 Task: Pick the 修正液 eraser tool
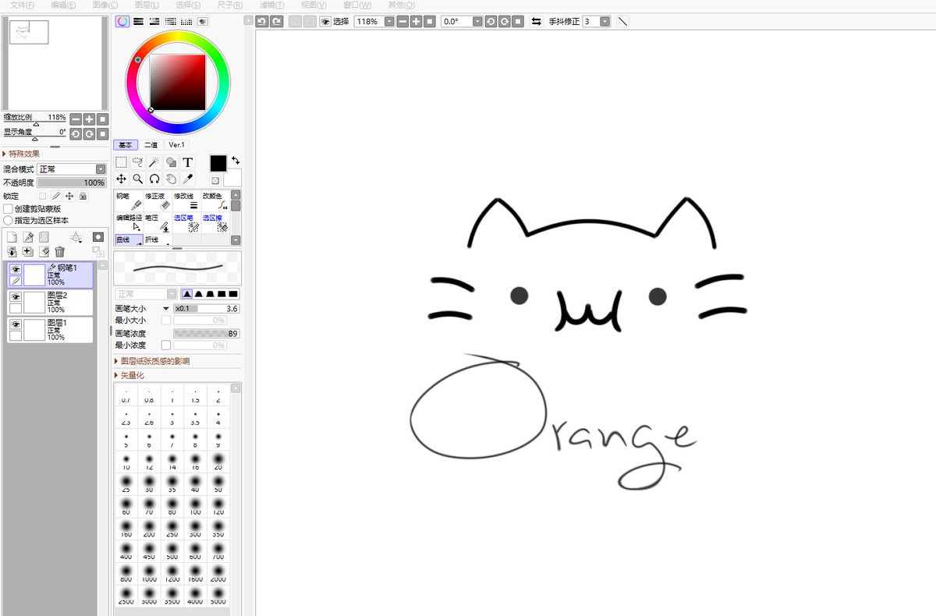pyautogui.click(x=158, y=200)
